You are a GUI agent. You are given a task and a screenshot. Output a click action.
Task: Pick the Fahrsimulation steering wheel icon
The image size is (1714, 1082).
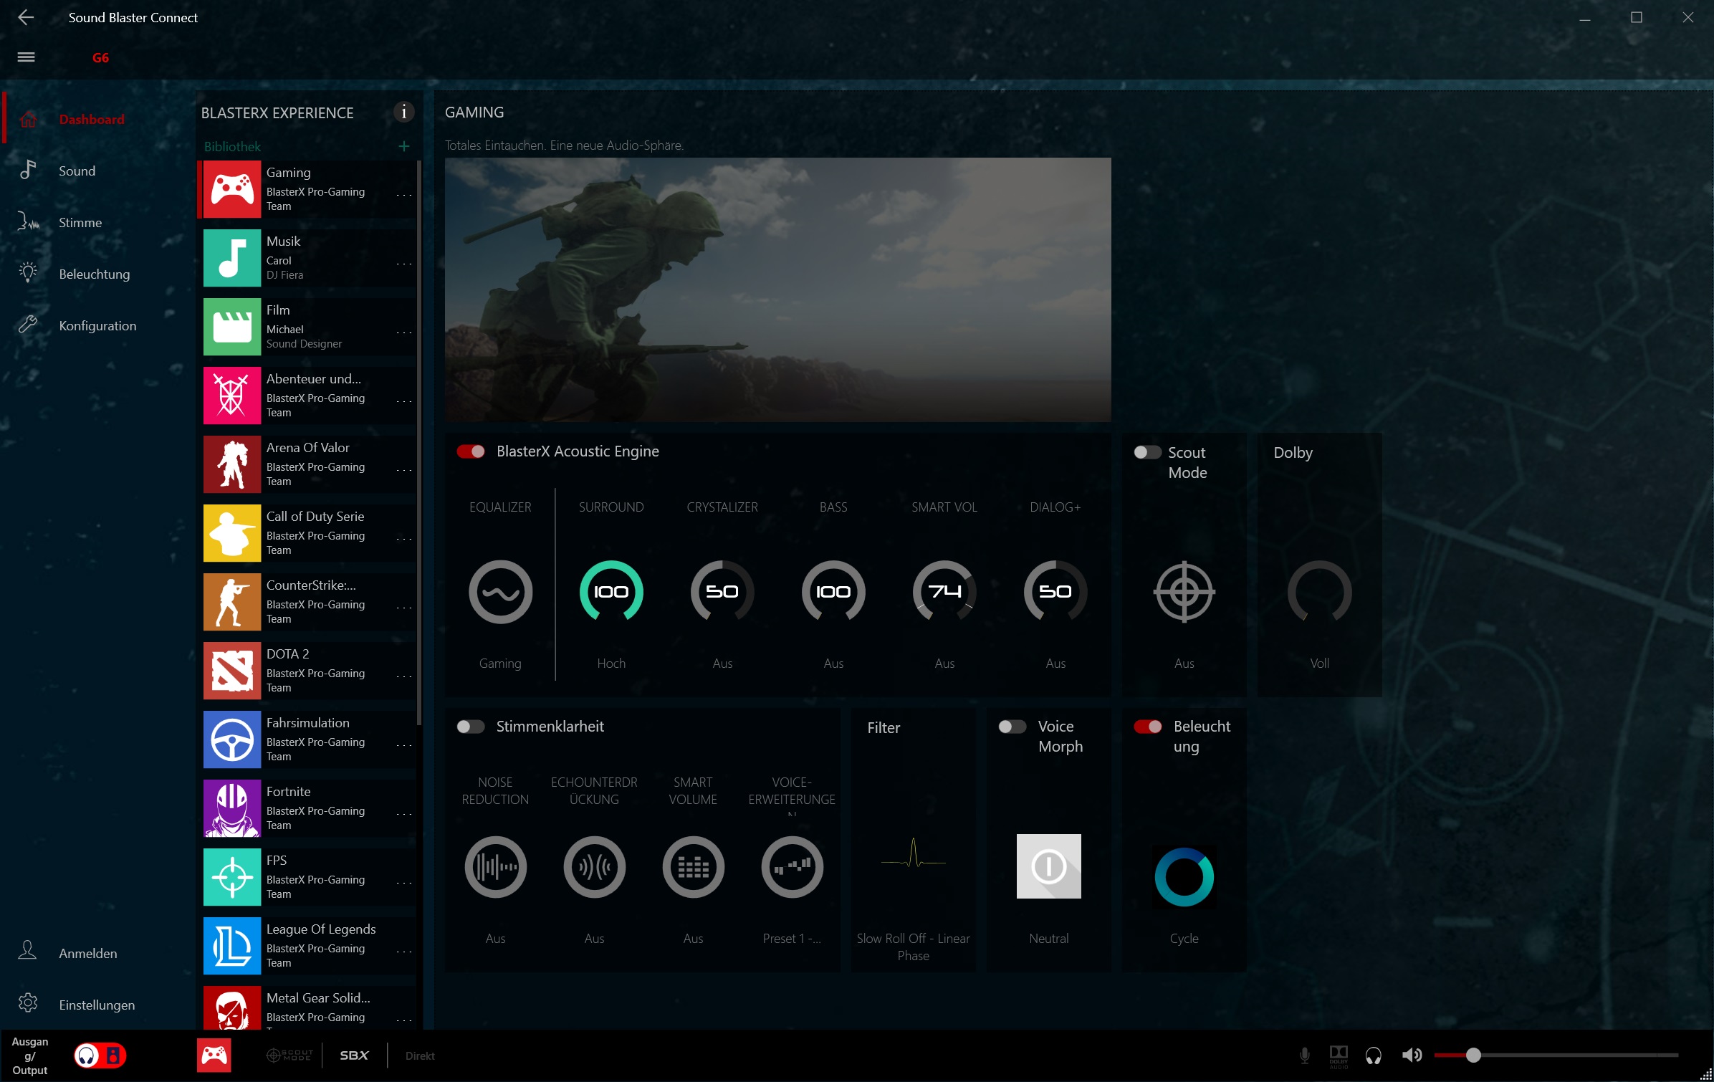point(232,739)
